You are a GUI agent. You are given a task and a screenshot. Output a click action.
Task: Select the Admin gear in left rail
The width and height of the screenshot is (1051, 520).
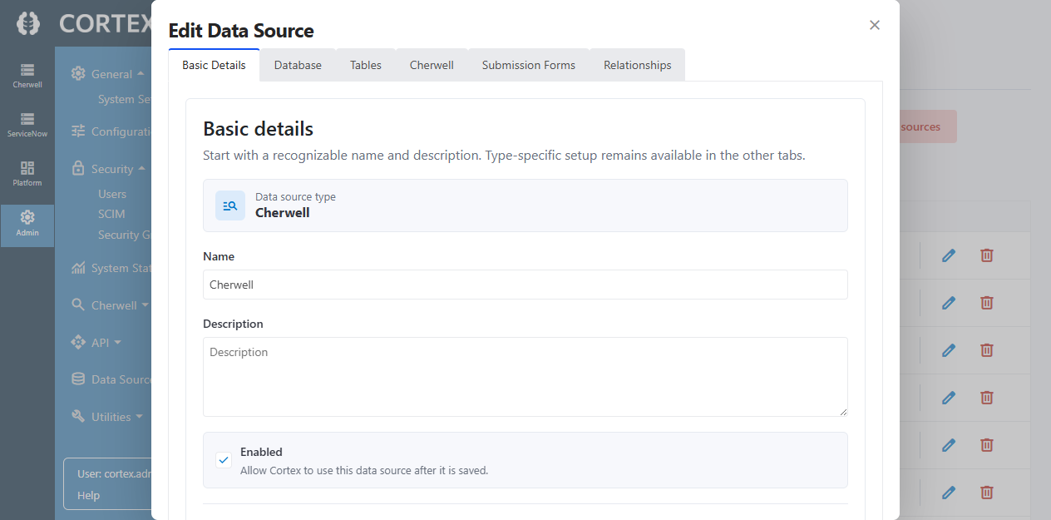27,224
